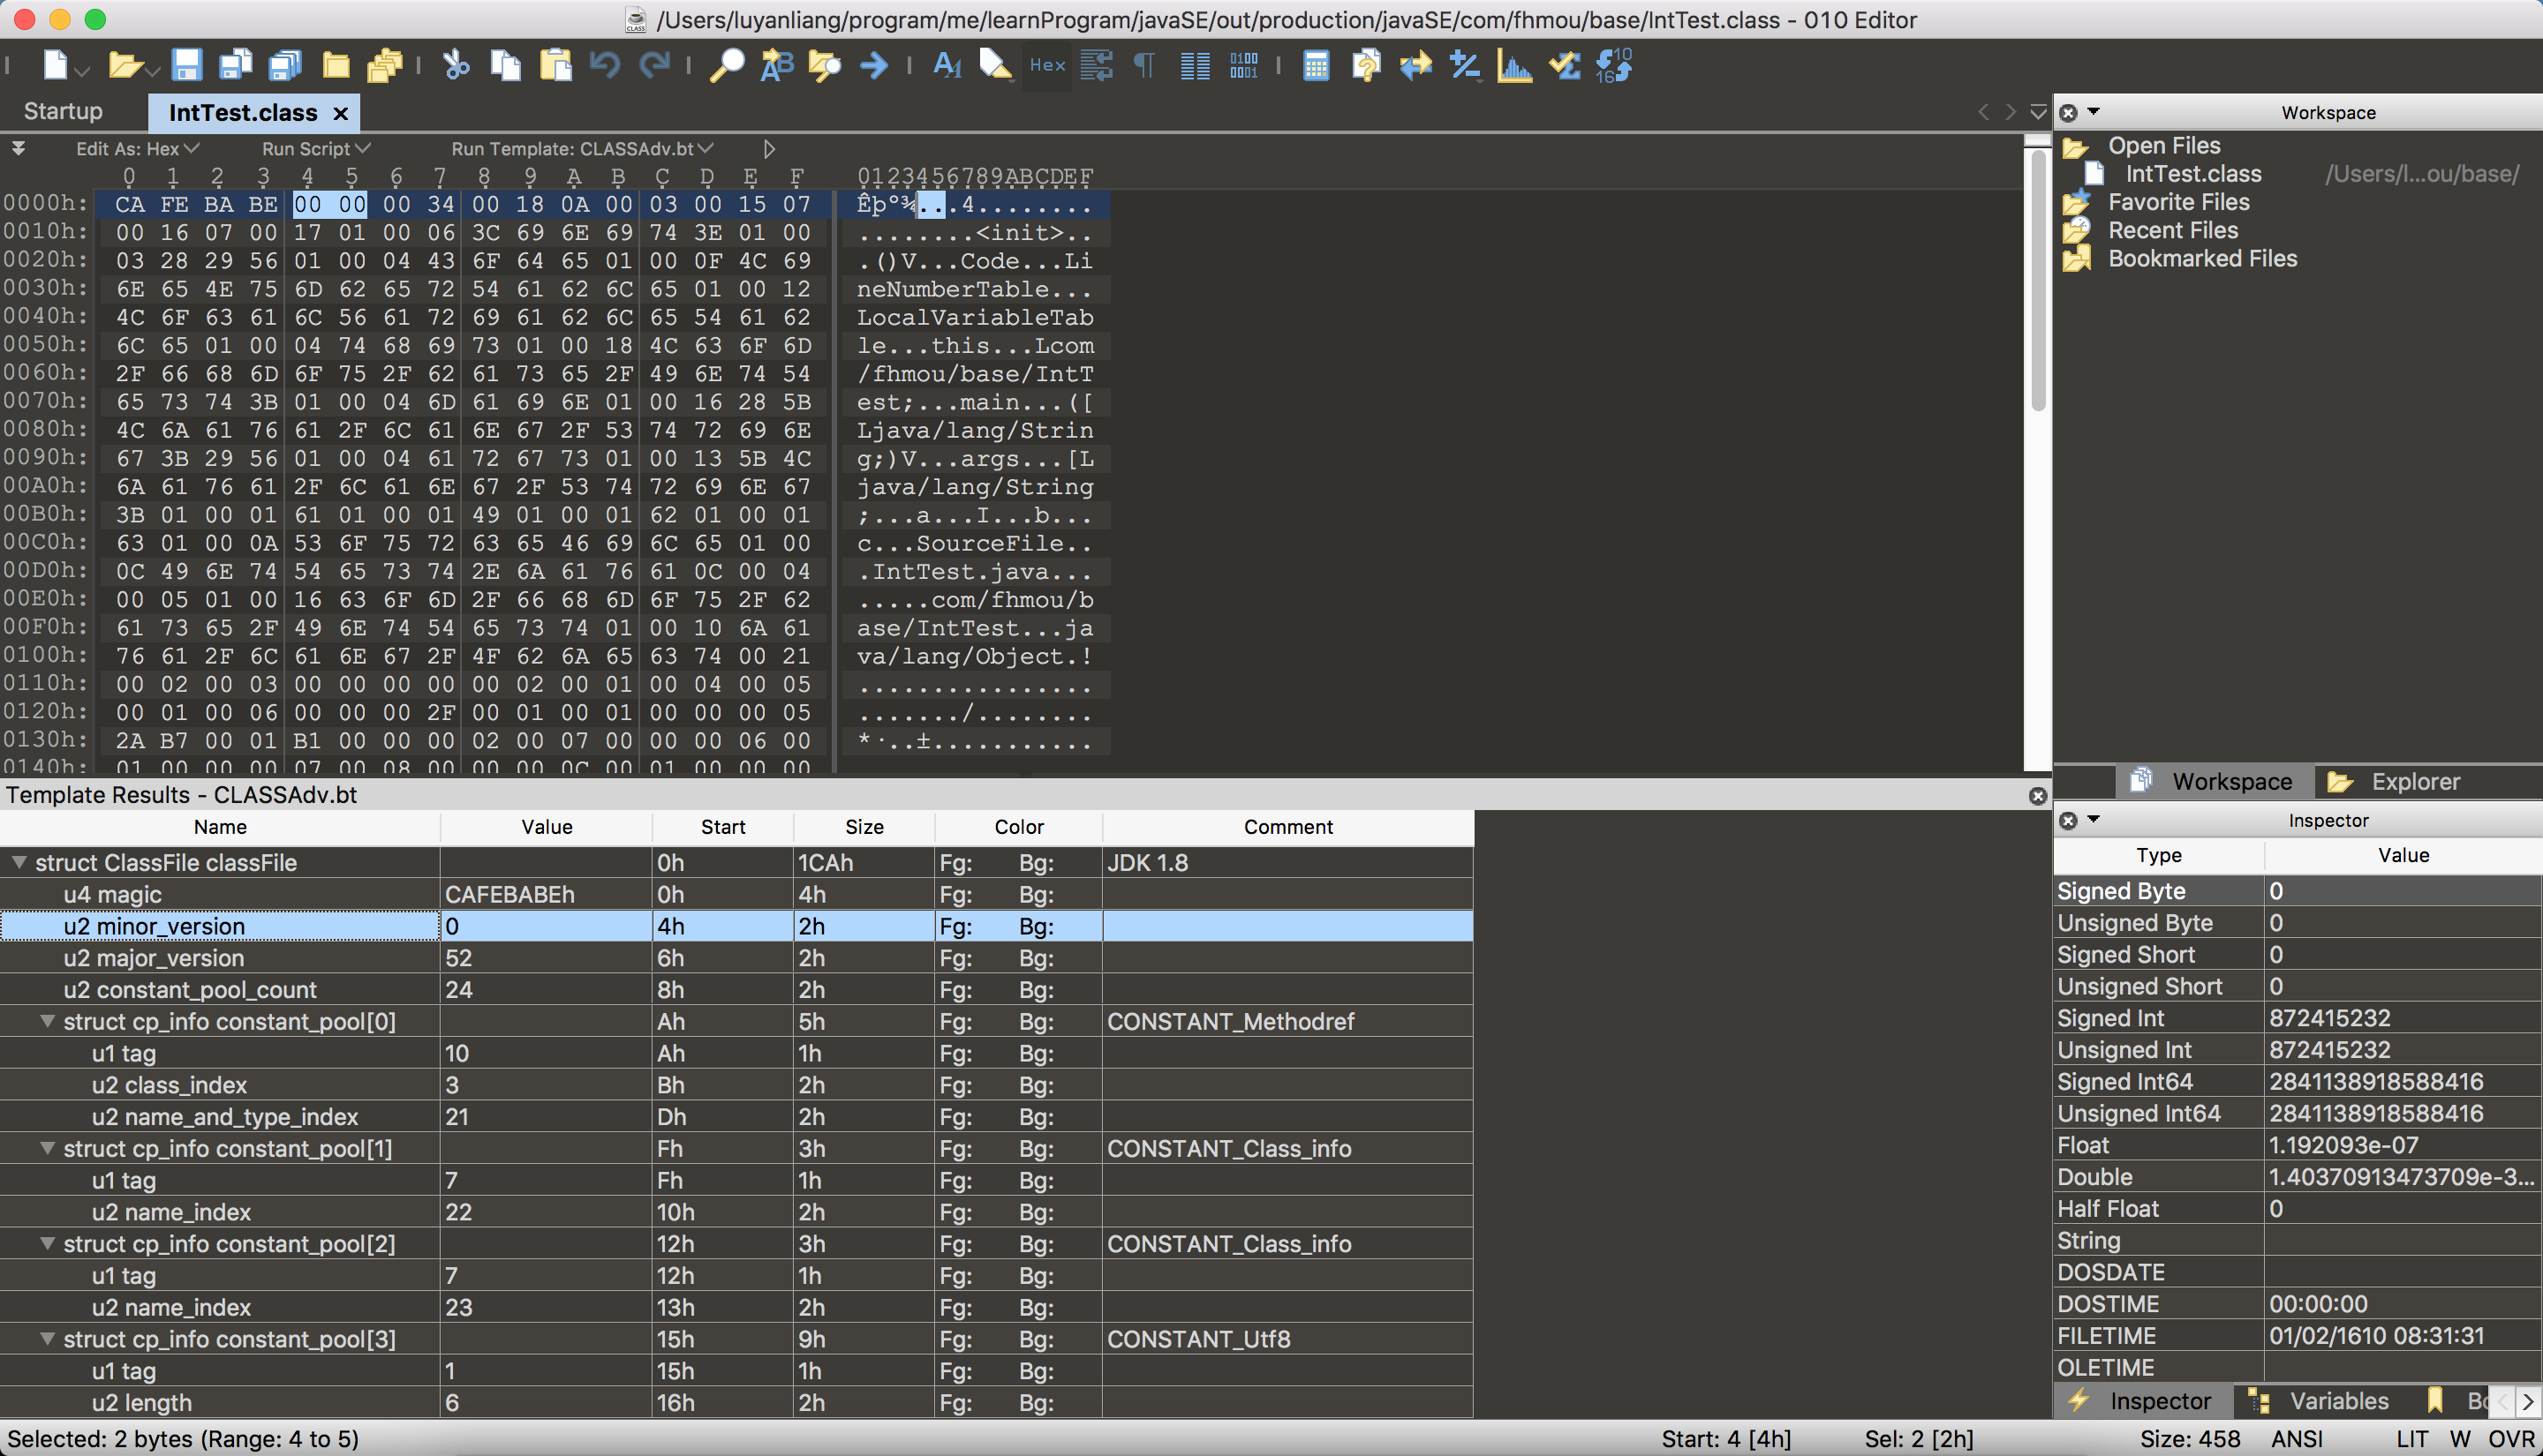Open the Replace (A→B) tool
Screen dimensions: 2543x1456
pos(776,66)
